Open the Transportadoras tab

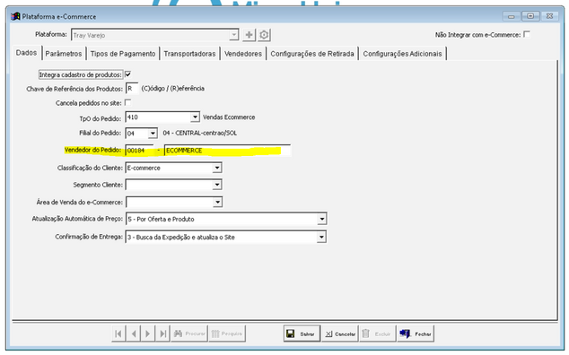pos(189,54)
